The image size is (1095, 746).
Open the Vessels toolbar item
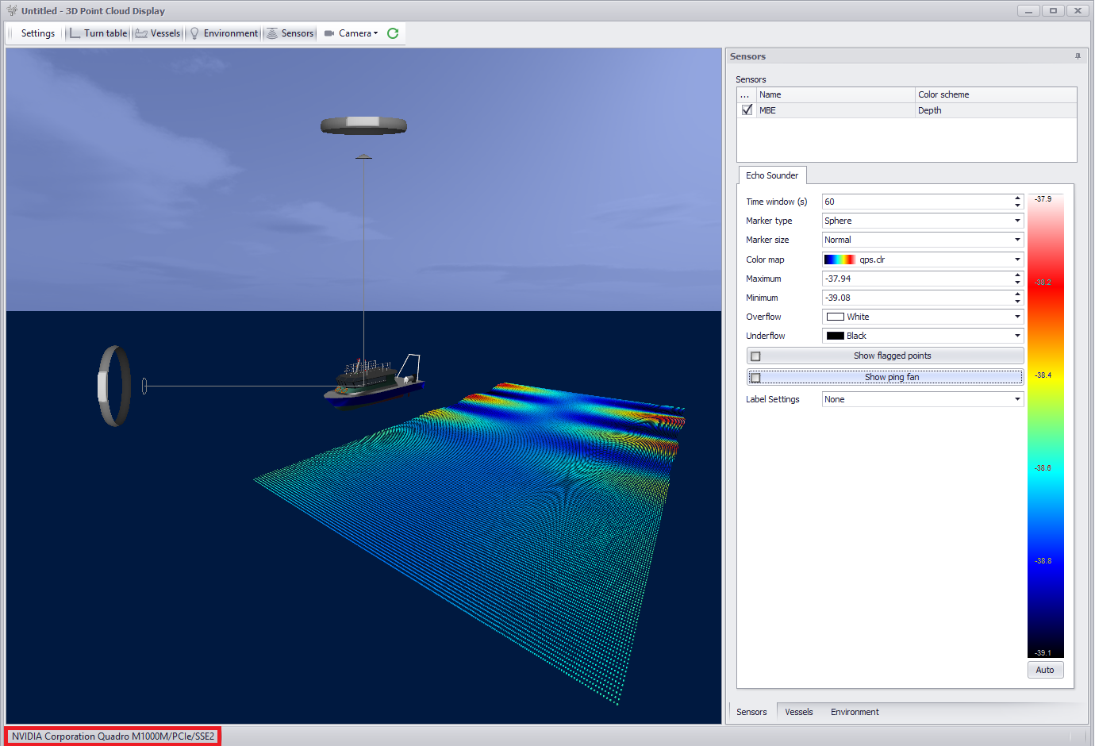[x=158, y=33]
